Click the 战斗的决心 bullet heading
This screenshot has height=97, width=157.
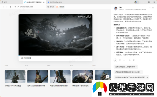[120, 47]
